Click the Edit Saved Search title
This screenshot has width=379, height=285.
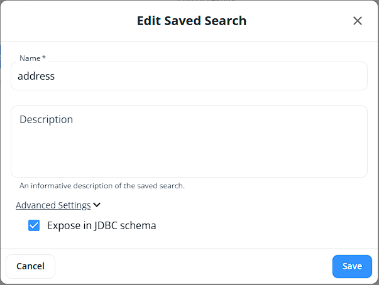pos(191,21)
